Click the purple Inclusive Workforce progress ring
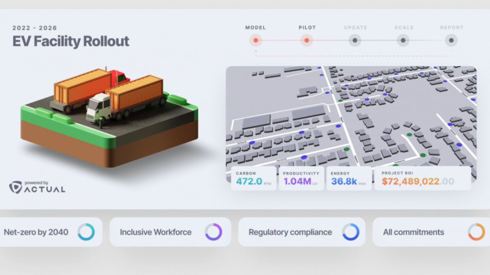 [213, 232]
